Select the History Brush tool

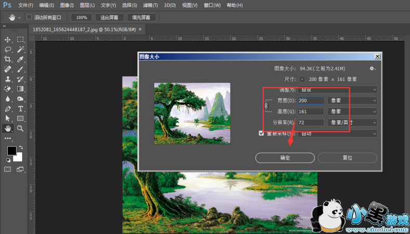click(x=20, y=79)
